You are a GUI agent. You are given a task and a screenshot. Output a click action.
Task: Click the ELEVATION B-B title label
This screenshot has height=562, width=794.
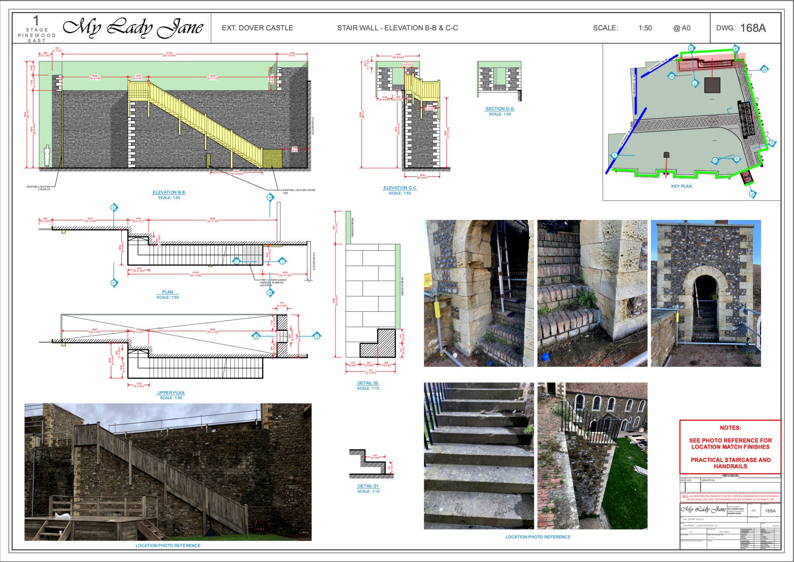tap(169, 192)
